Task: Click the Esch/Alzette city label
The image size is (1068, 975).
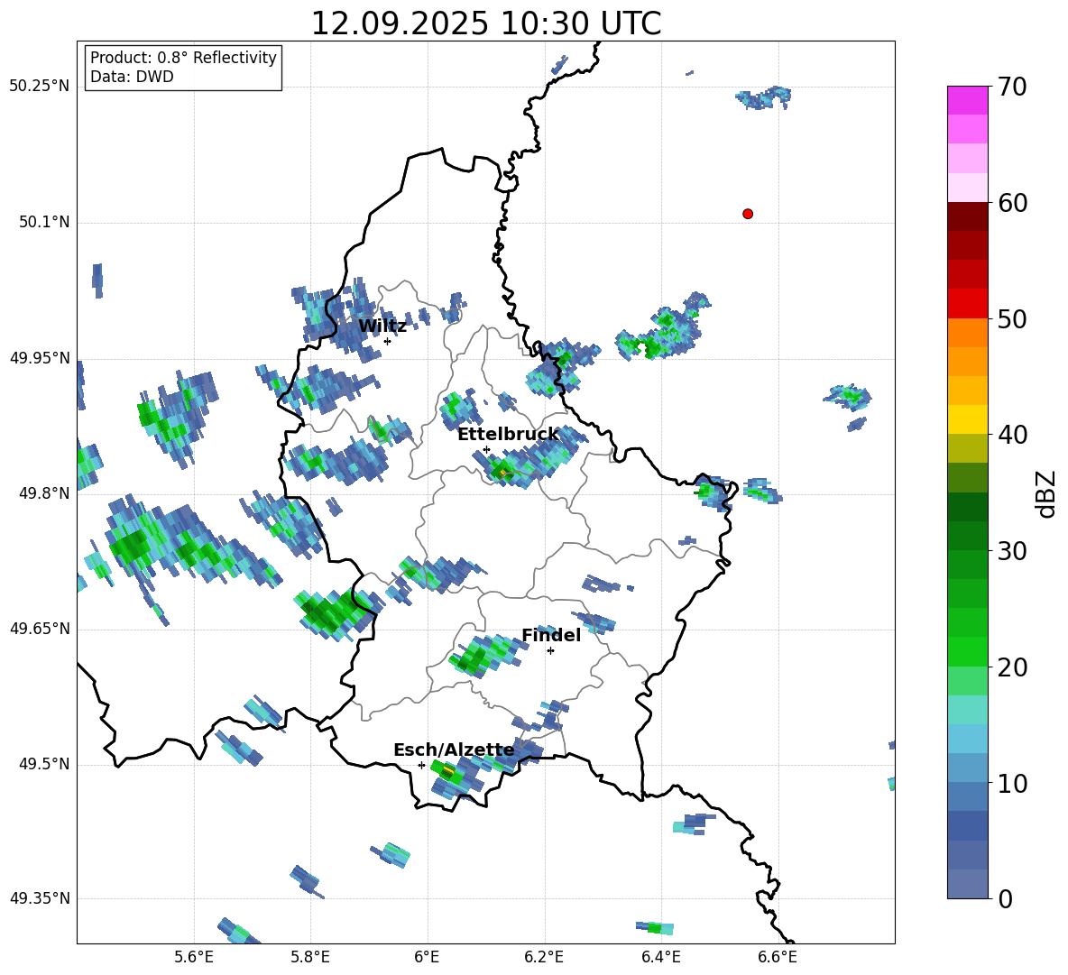Action: point(454,750)
